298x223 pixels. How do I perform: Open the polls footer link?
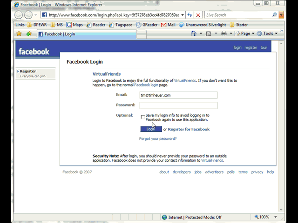tap(231, 172)
